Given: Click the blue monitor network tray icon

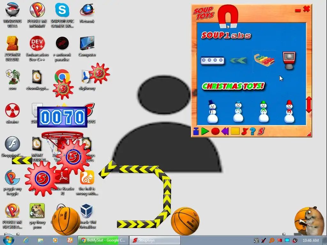Looking at the screenshot, I should [x=287, y=241].
